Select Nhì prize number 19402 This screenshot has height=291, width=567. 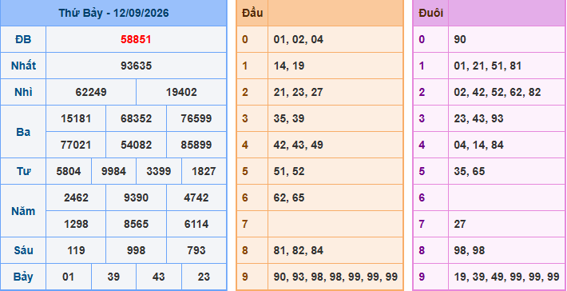181,92
